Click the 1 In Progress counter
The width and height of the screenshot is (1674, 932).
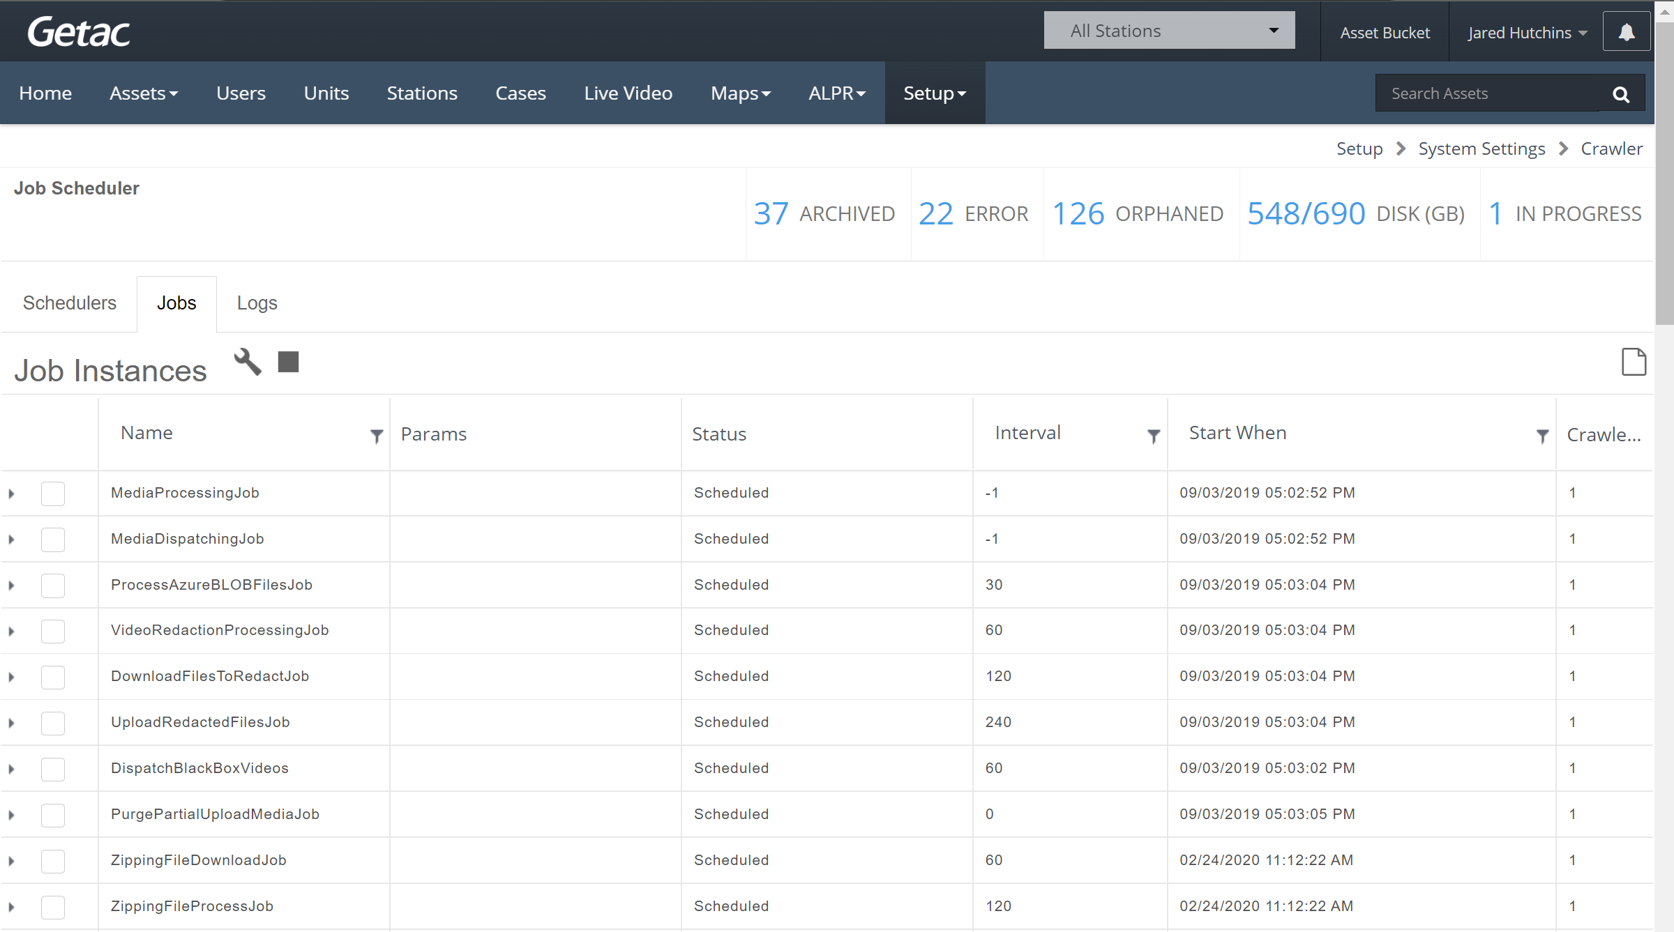(x=1565, y=213)
